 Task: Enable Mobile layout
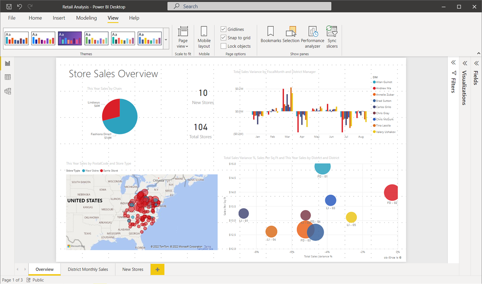coord(204,35)
